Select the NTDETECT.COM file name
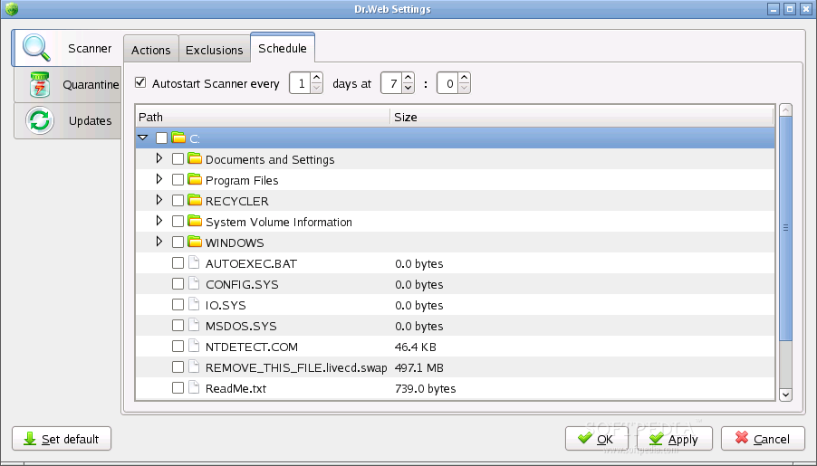817x466 pixels. tap(252, 347)
